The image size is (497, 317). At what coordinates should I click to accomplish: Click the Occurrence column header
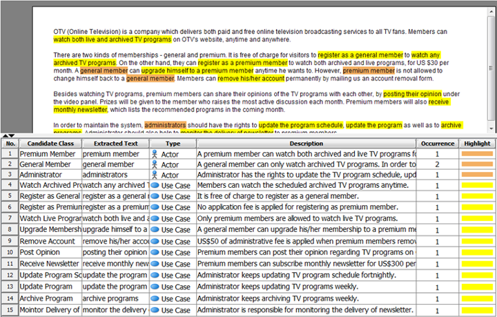(438, 144)
